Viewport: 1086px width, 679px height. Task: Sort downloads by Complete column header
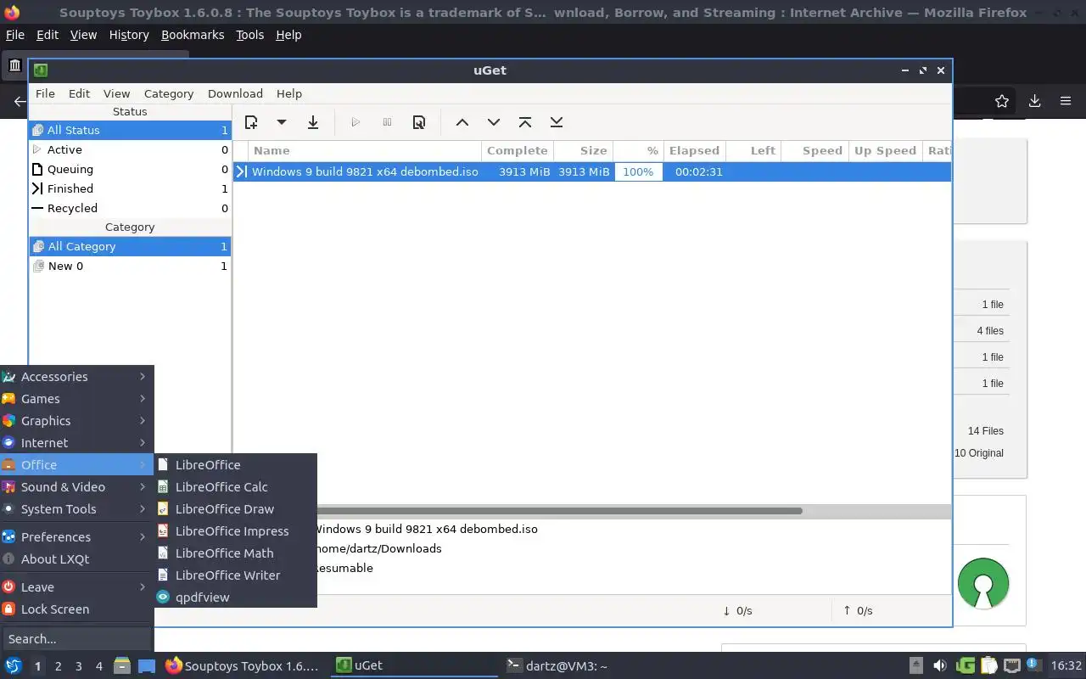(x=518, y=150)
